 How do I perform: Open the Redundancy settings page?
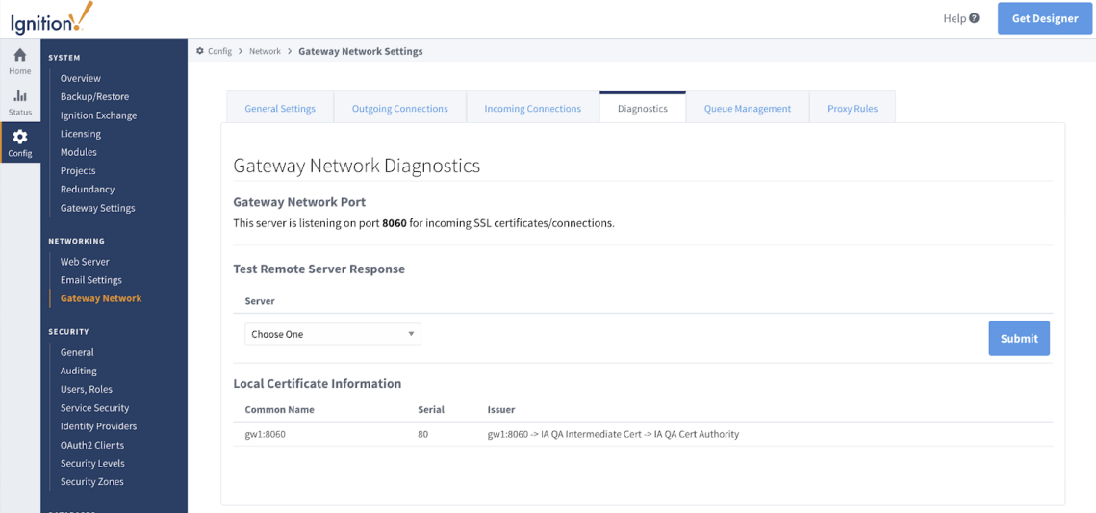point(88,189)
